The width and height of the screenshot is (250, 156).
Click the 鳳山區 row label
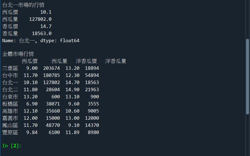[10, 125]
